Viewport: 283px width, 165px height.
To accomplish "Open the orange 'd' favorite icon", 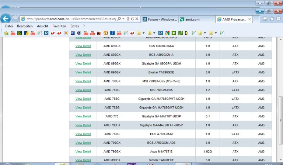I will point(106,33).
